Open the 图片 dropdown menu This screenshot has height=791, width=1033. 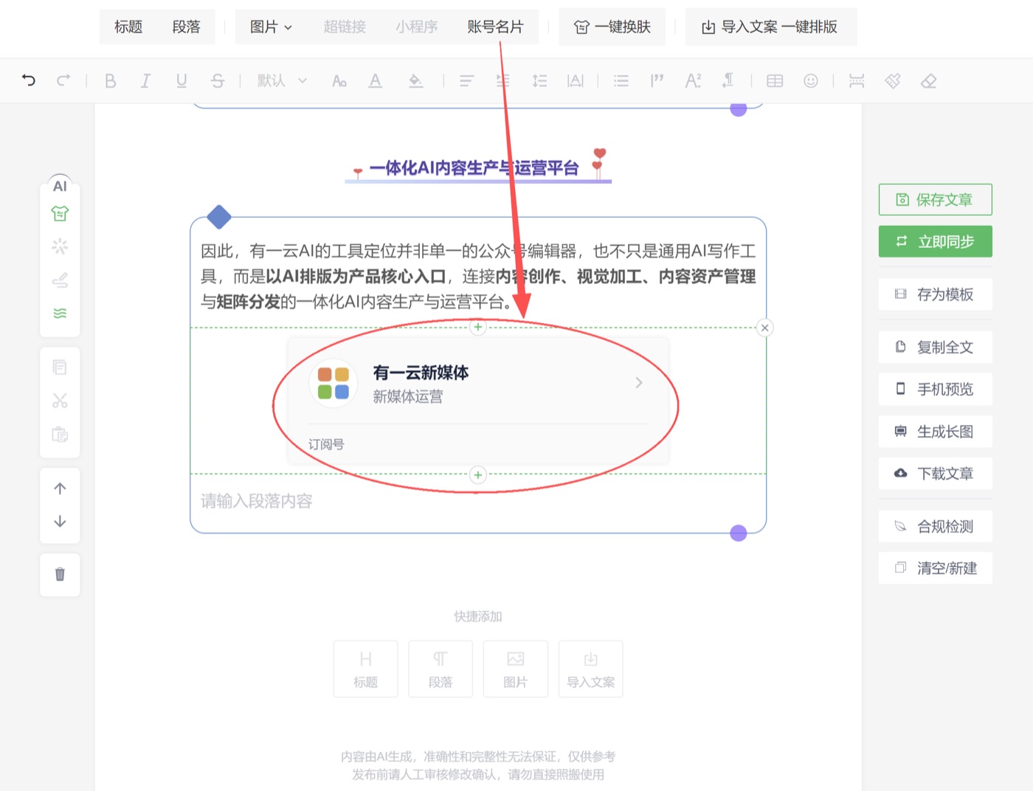[x=271, y=27]
